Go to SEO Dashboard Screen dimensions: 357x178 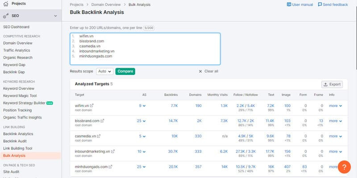click(x=16, y=27)
